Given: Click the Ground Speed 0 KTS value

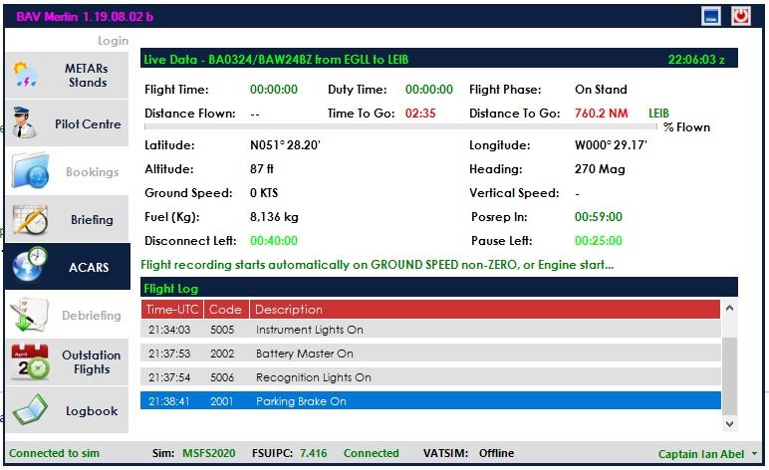Looking at the screenshot, I should point(264,193).
